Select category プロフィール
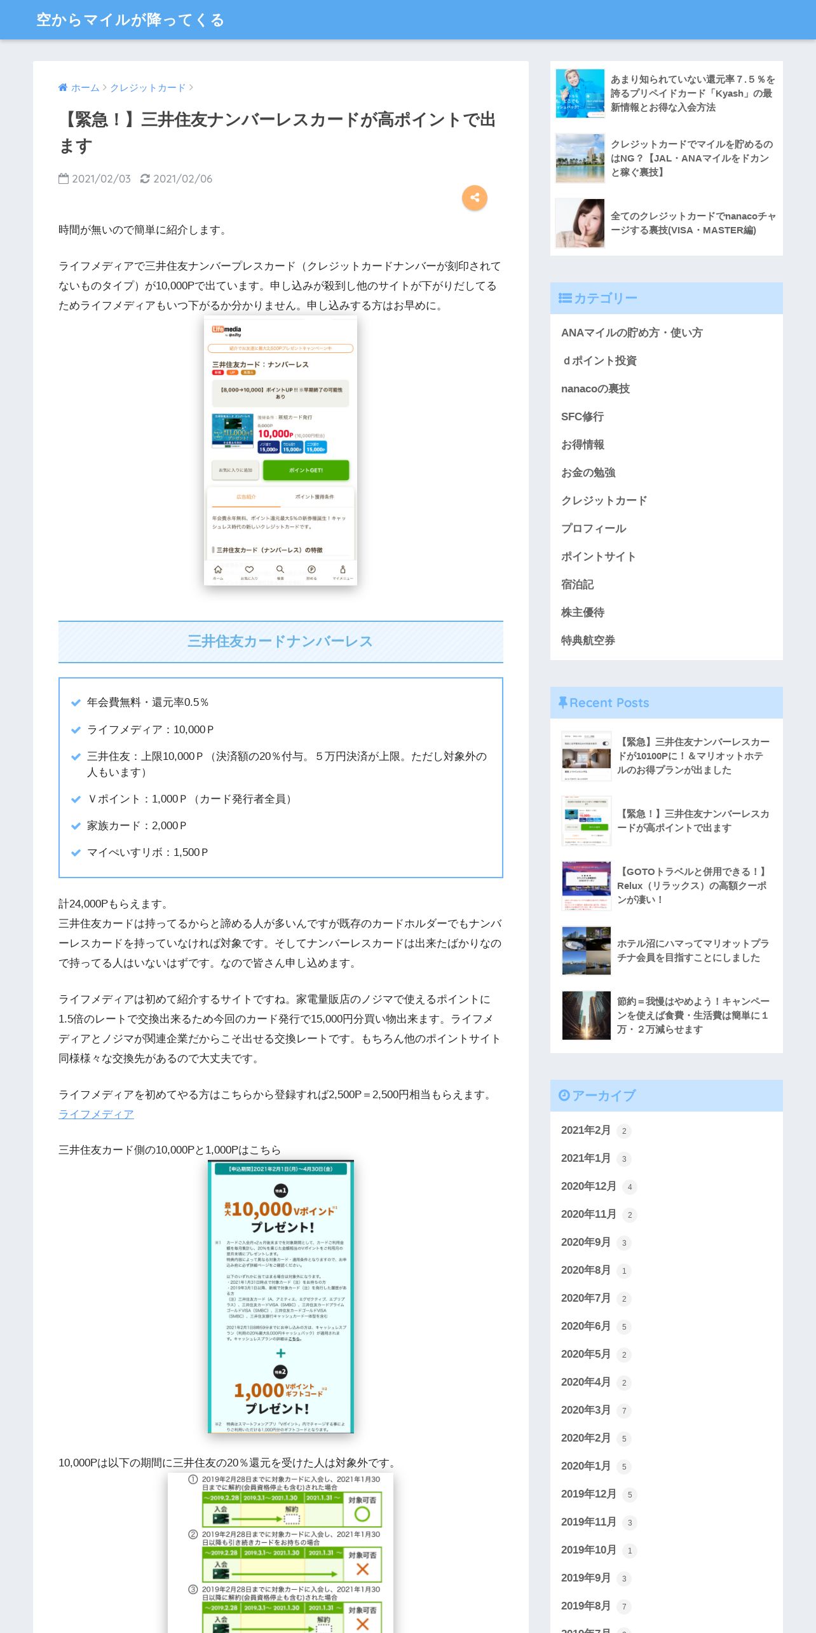The image size is (816, 1633). pos(594,528)
